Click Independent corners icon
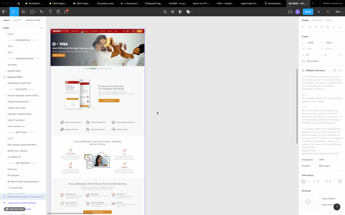Screen dimensions: 345x215 (340, 55)
